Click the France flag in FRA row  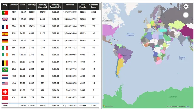click(x=5, y=27)
